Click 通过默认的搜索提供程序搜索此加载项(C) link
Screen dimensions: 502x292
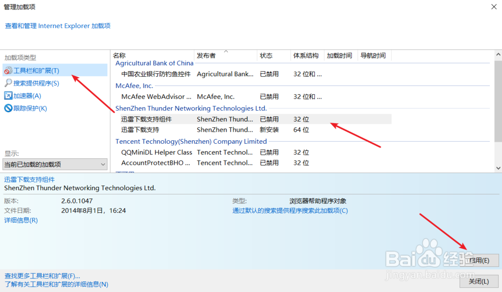click(290, 210)
